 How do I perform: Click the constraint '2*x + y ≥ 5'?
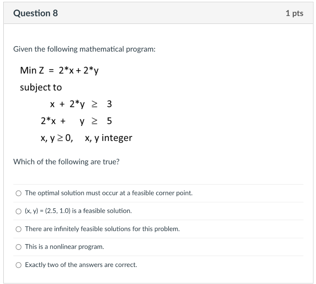[x=76, y=121]
